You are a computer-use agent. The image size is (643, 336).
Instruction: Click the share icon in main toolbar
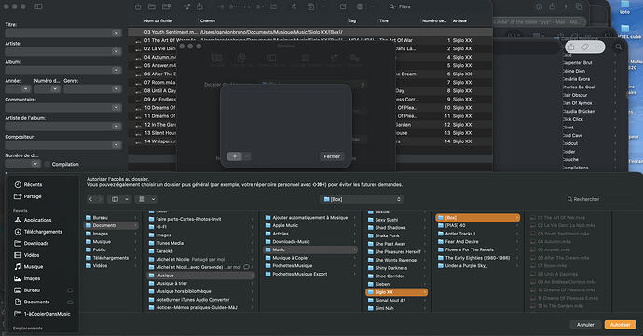pyautogui.click(x=199, y=7)
